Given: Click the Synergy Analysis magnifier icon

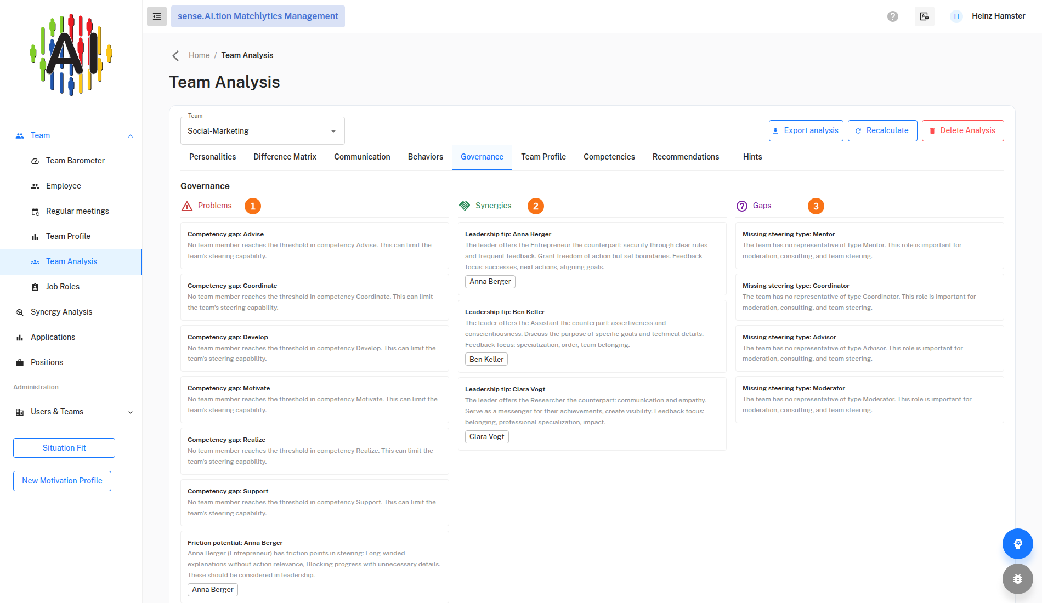Looking at the screenshot, I should point(20,312).
